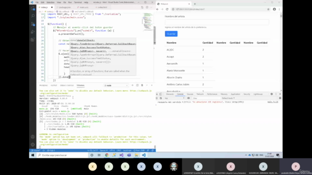Click the master branch in status bar
The image size is (312, 175).
pyautogui.click(x=36, y=151)
